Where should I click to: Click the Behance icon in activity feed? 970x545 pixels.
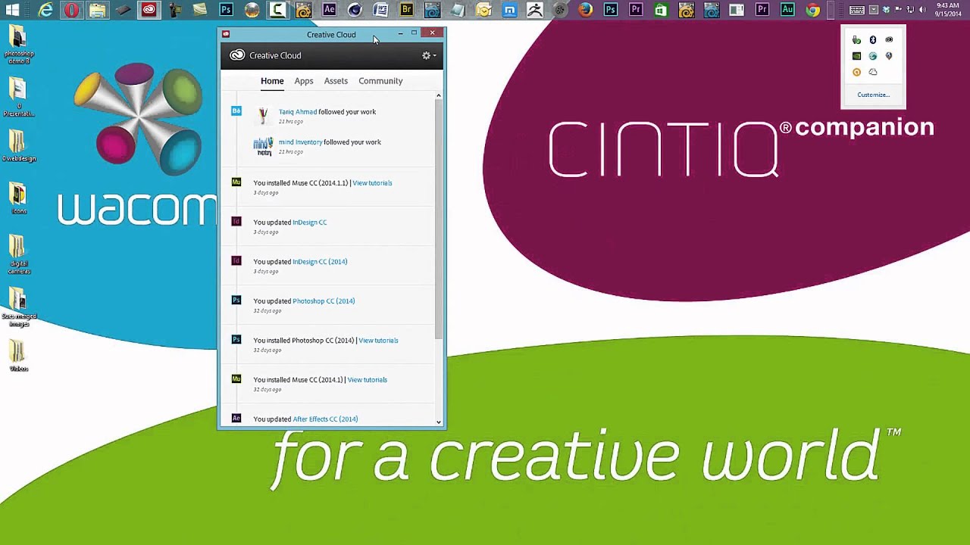(236, 111)
